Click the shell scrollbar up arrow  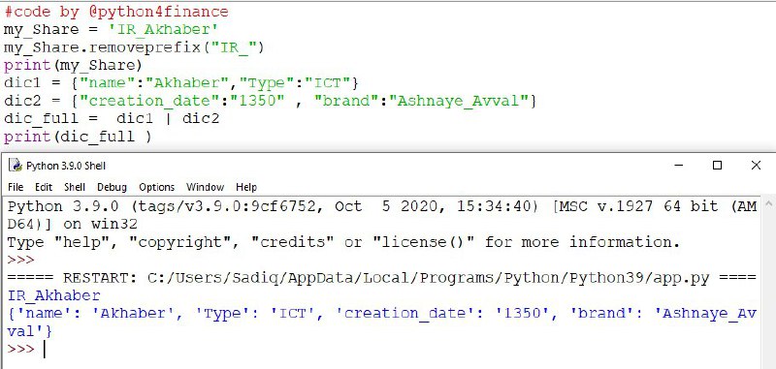pos(768,203)
